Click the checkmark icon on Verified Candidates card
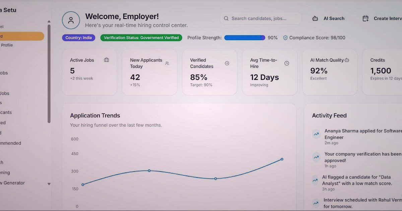402x211 pixels. click(x=227, y=63)
